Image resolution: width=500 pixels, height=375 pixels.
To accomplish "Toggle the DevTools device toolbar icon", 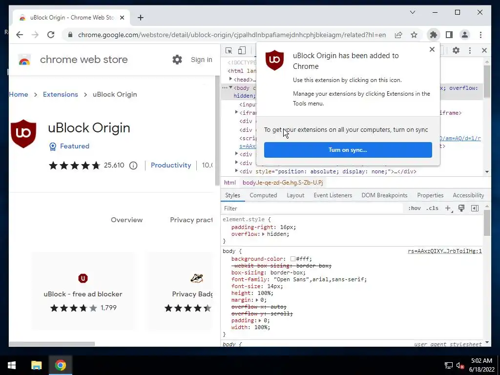I will point(242,50).
